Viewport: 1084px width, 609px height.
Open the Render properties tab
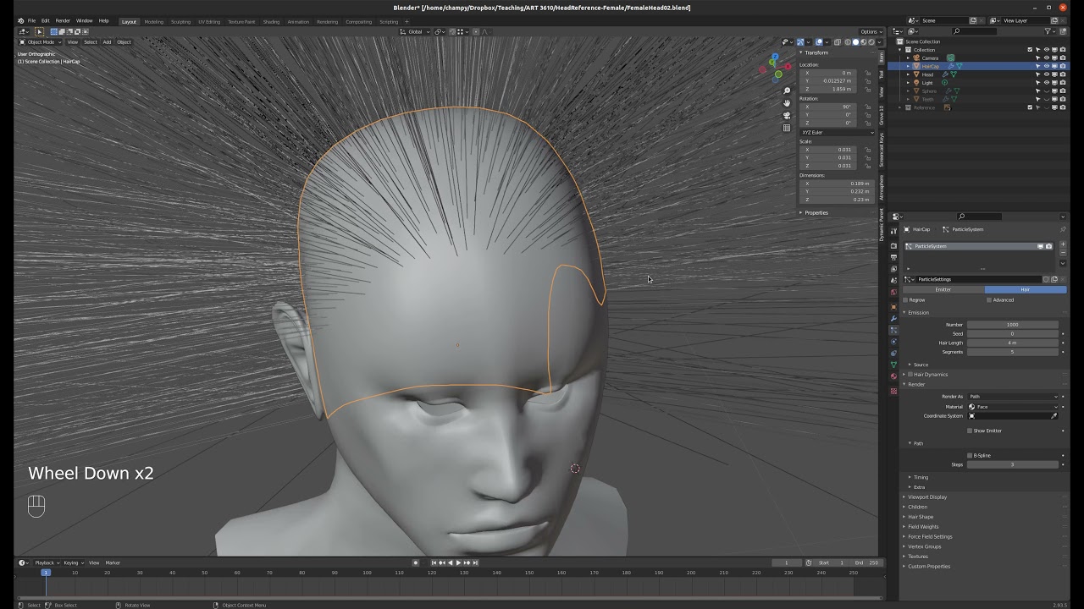893,245
